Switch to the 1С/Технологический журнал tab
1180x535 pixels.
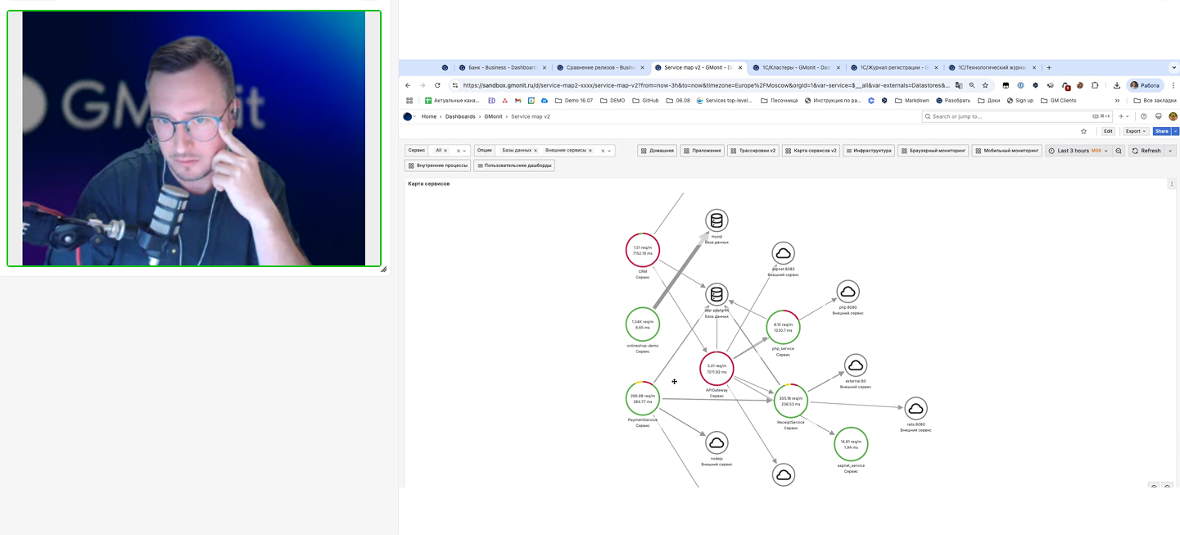coord(991,67)
